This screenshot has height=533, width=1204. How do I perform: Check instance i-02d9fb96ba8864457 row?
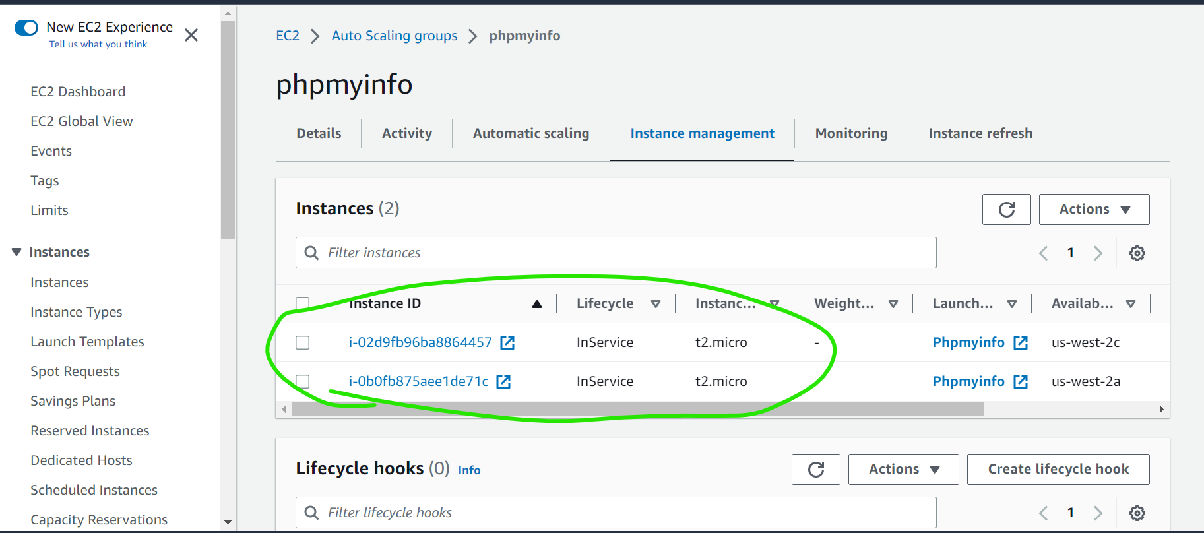(303, 342)
